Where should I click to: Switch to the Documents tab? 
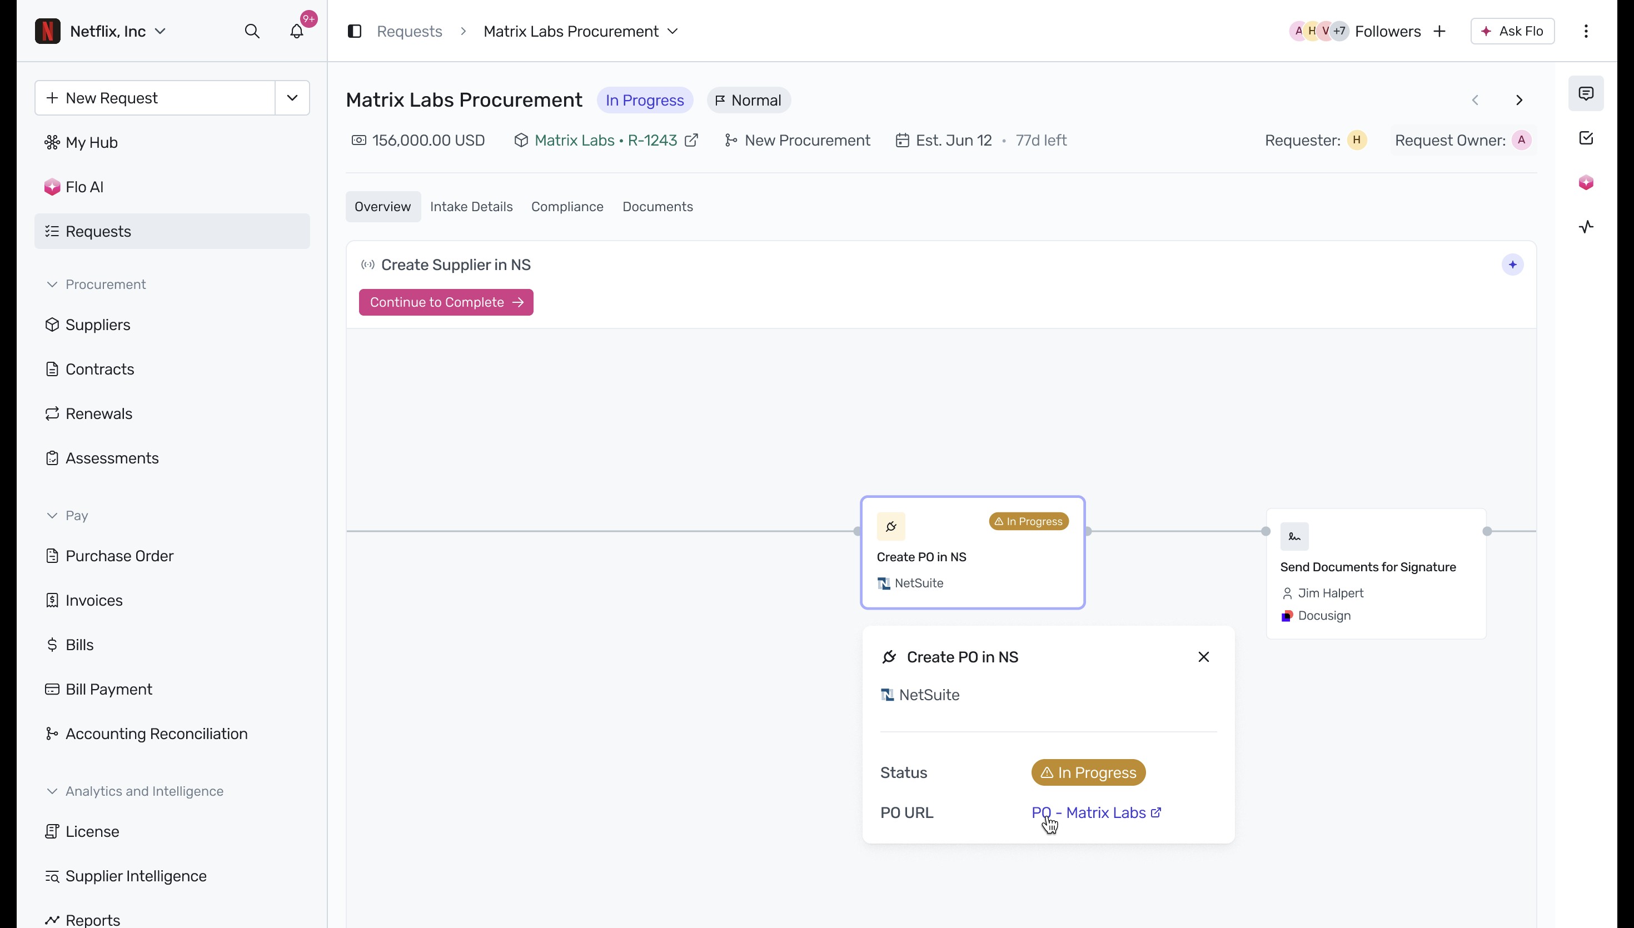[x=657, y=207]
